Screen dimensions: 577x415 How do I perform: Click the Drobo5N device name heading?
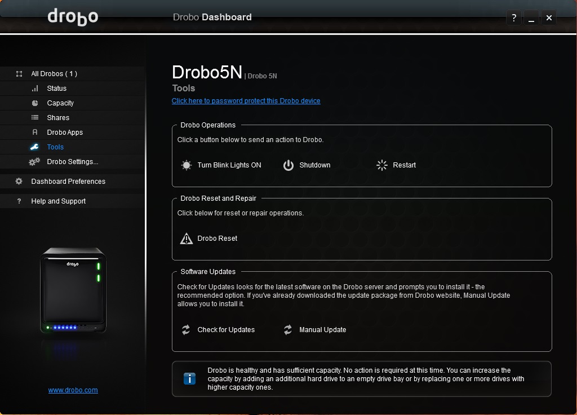pos(207,72)
